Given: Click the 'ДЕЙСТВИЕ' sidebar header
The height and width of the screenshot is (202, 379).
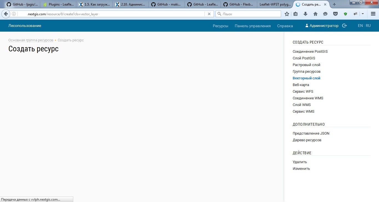Looking at the screenshot, I should (x=302, y=153).
